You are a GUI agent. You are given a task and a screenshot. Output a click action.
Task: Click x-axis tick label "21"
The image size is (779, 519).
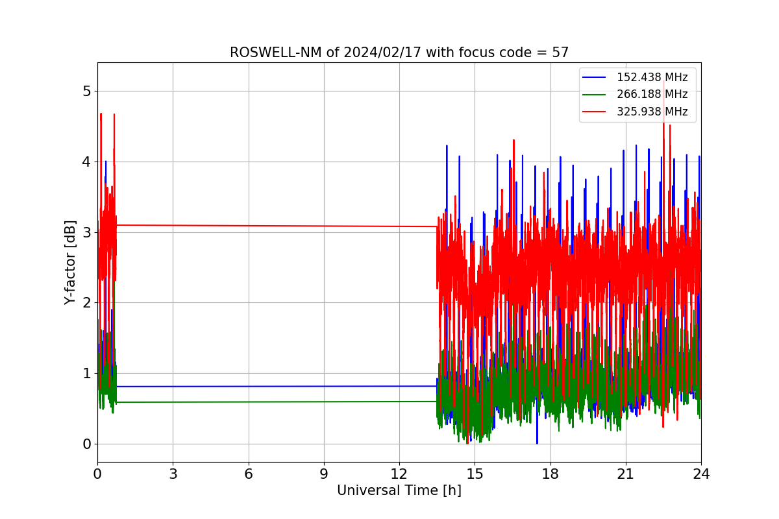click(626, 474)
